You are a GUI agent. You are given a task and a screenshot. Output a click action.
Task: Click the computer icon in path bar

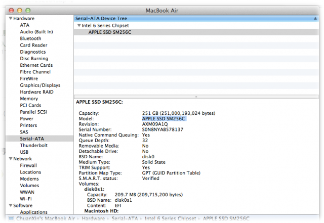(x=11, y=218)
